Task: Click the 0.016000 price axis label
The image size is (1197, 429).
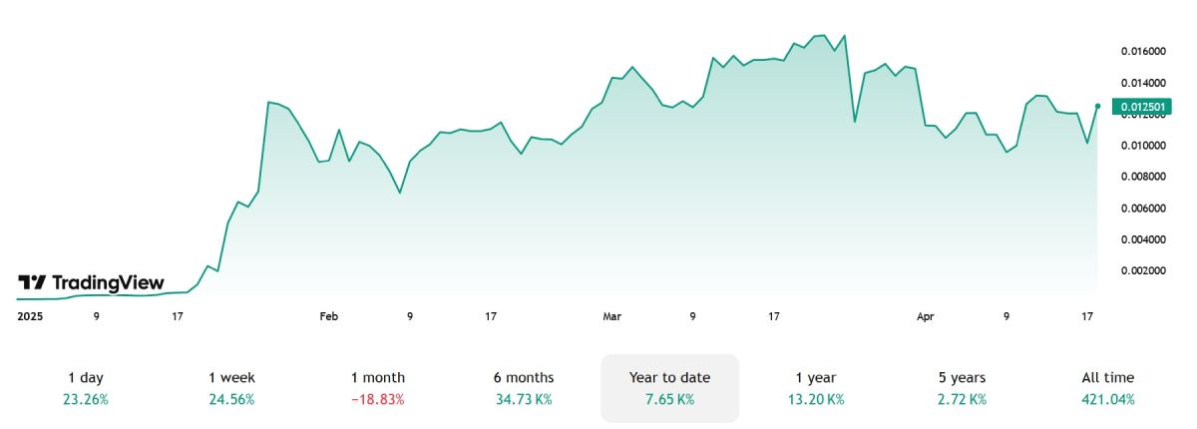Action: click(1142, 51)
